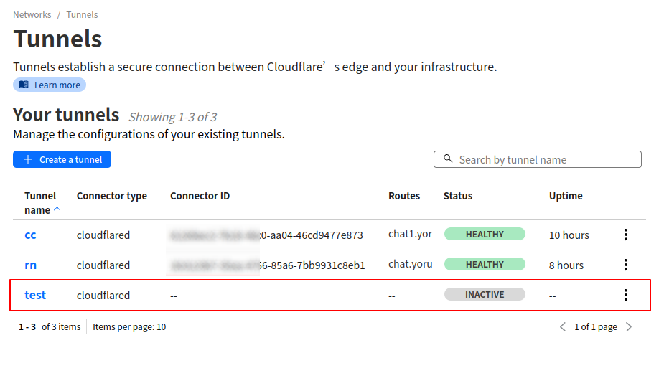Click the magnifier icon in search box
The height and width of the screenshot is (373, 664).
tap(449, 159)
